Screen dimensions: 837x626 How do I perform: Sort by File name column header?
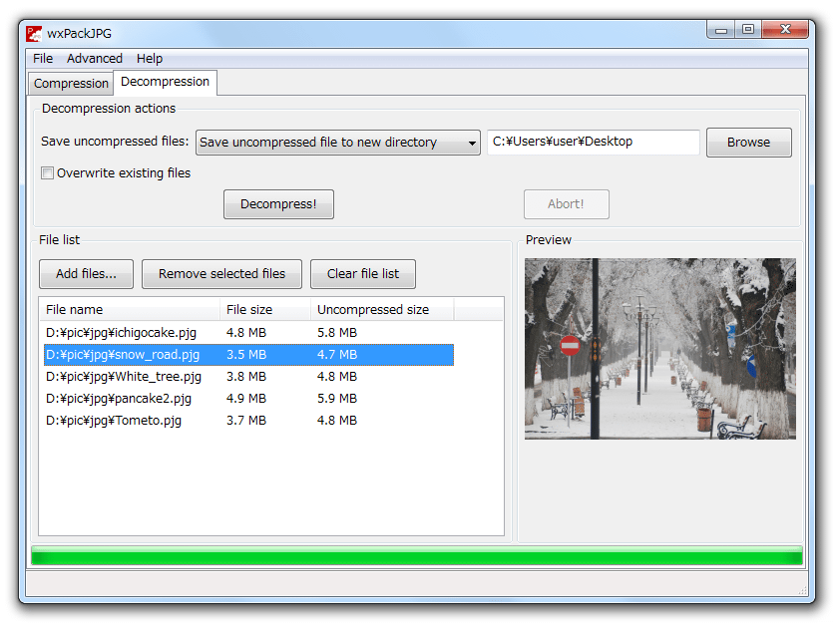tap(129, 310)
